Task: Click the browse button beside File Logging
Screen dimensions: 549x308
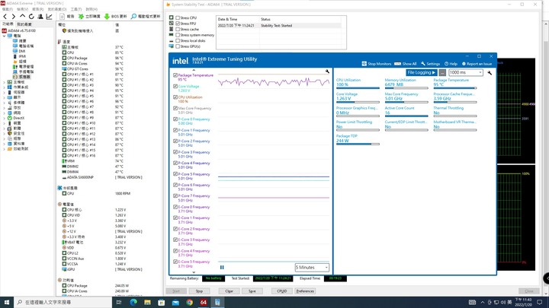Action: (x=442, y=72)
